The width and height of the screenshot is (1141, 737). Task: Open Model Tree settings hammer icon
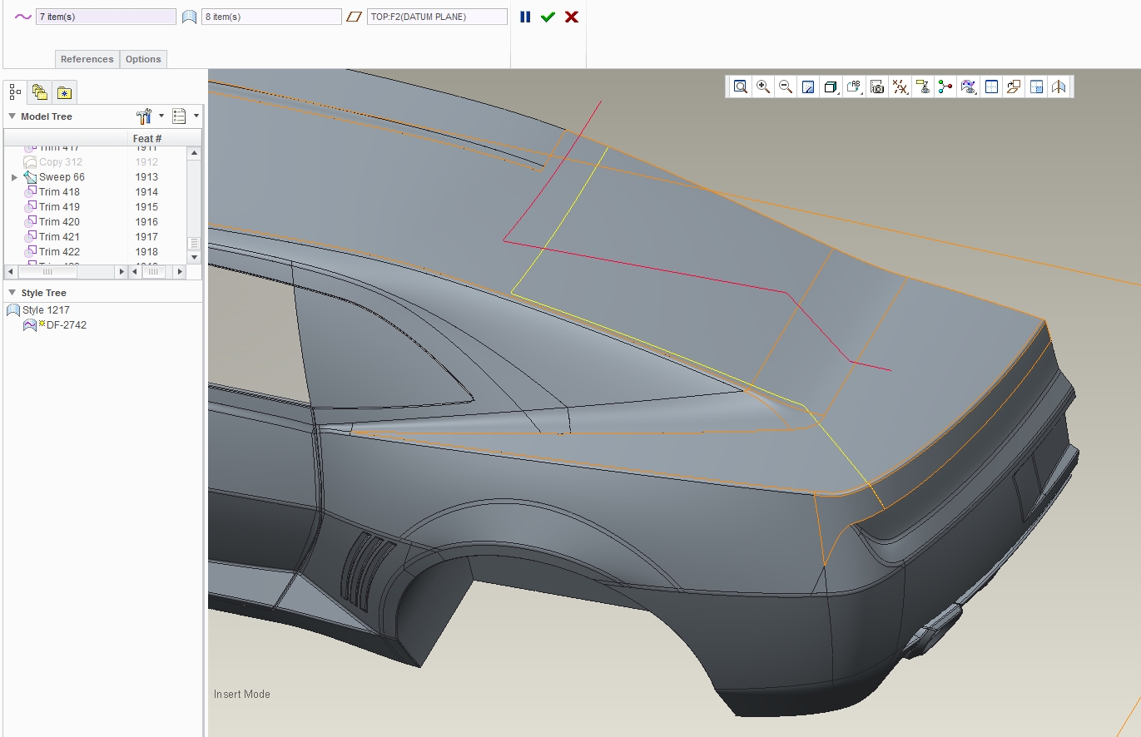[143, 116]
